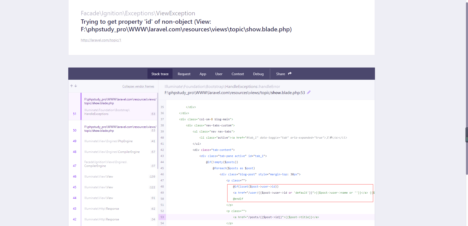
Task: Click the @foreach($posts as $post) line
Action: pos(234,168)
